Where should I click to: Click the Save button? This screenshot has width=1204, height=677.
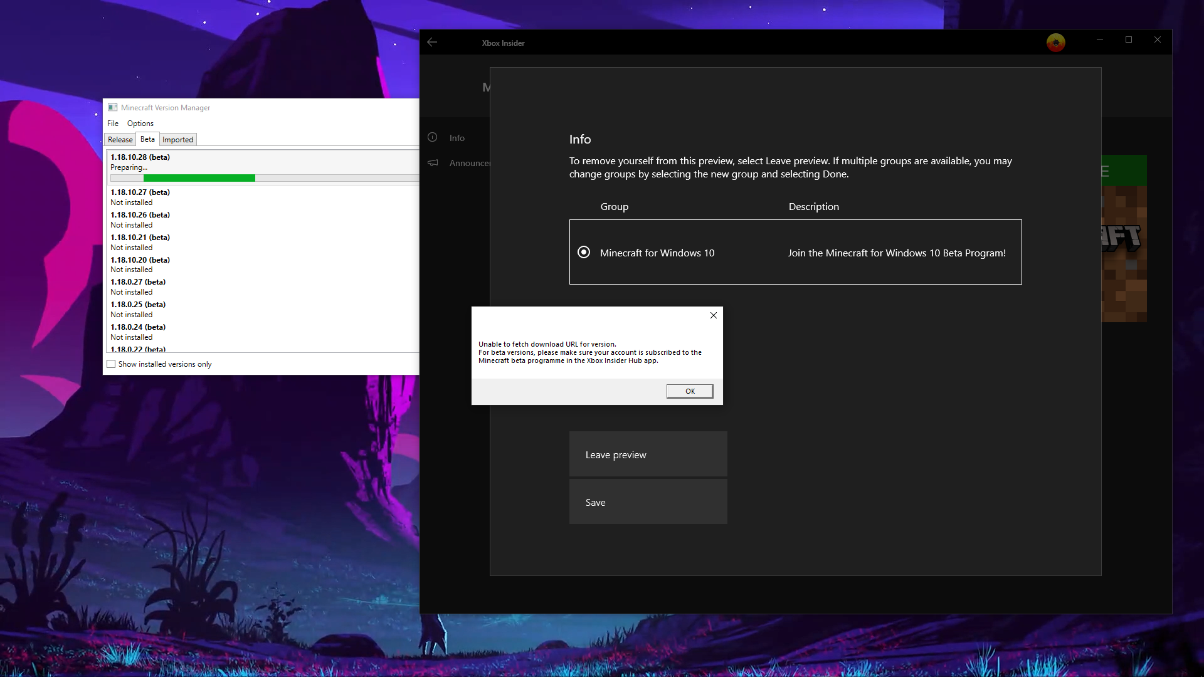(x=648, y=501)
